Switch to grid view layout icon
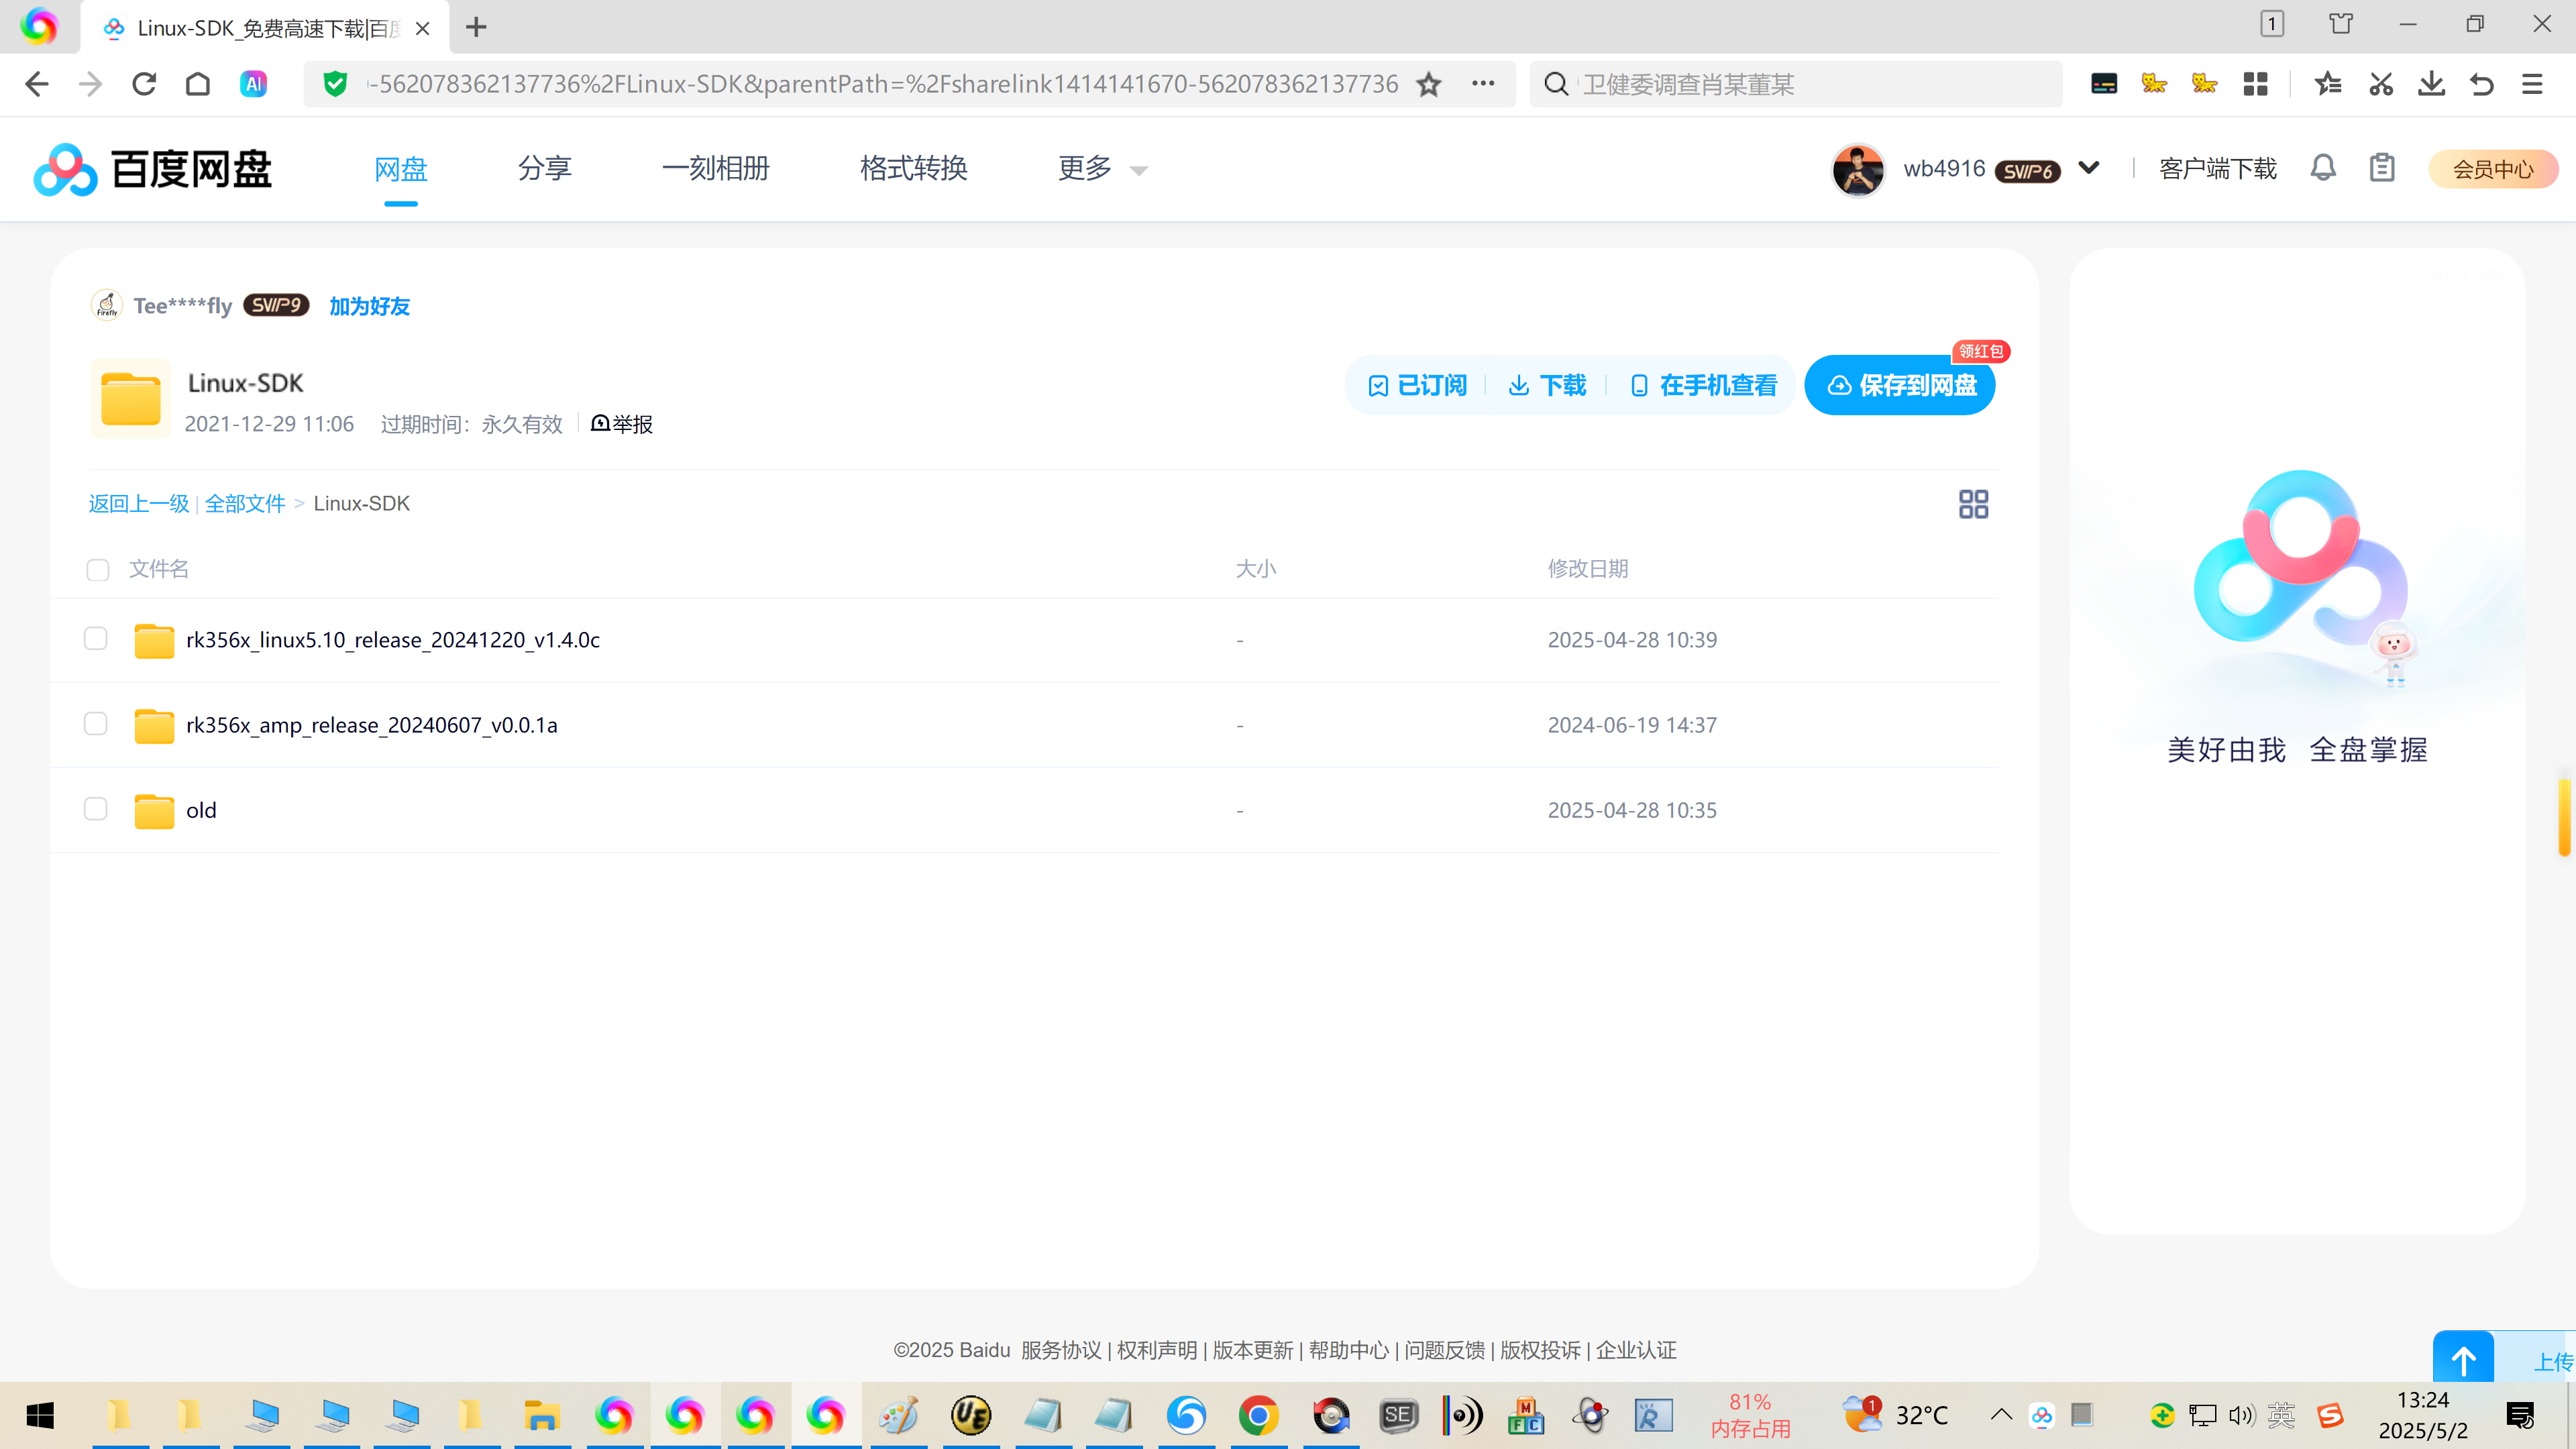 [1973, 504]
